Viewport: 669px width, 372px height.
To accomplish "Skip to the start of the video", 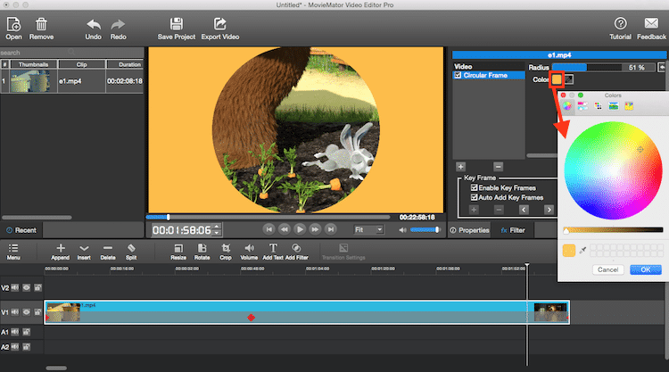I will click(x=268, y=229).
